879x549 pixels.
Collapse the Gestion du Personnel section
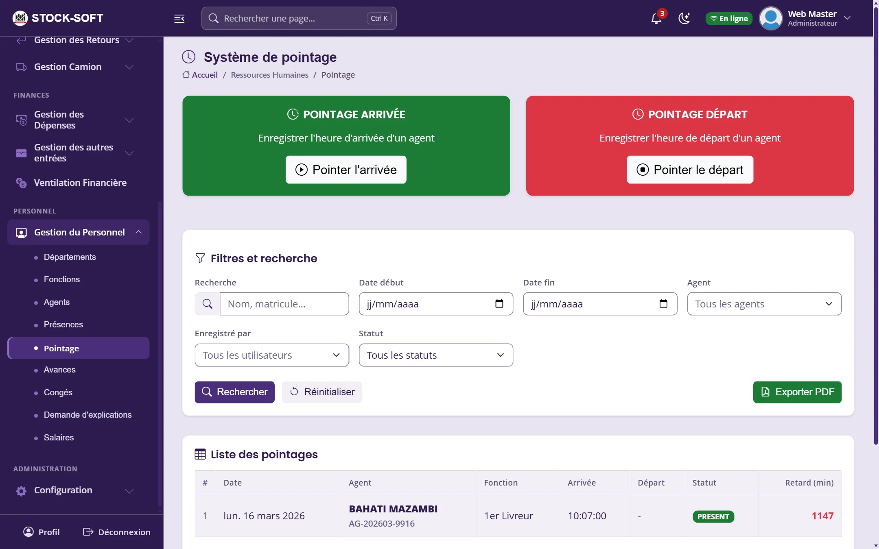(79, 232)
